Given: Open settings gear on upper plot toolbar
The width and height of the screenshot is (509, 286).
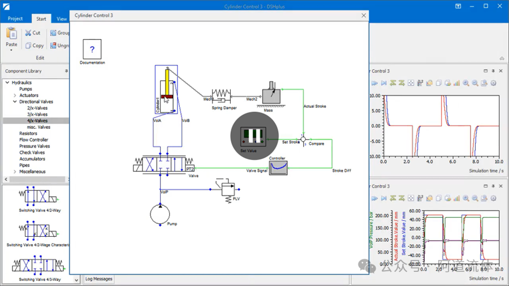Looking at the screenshot, I should click(493, 83).
